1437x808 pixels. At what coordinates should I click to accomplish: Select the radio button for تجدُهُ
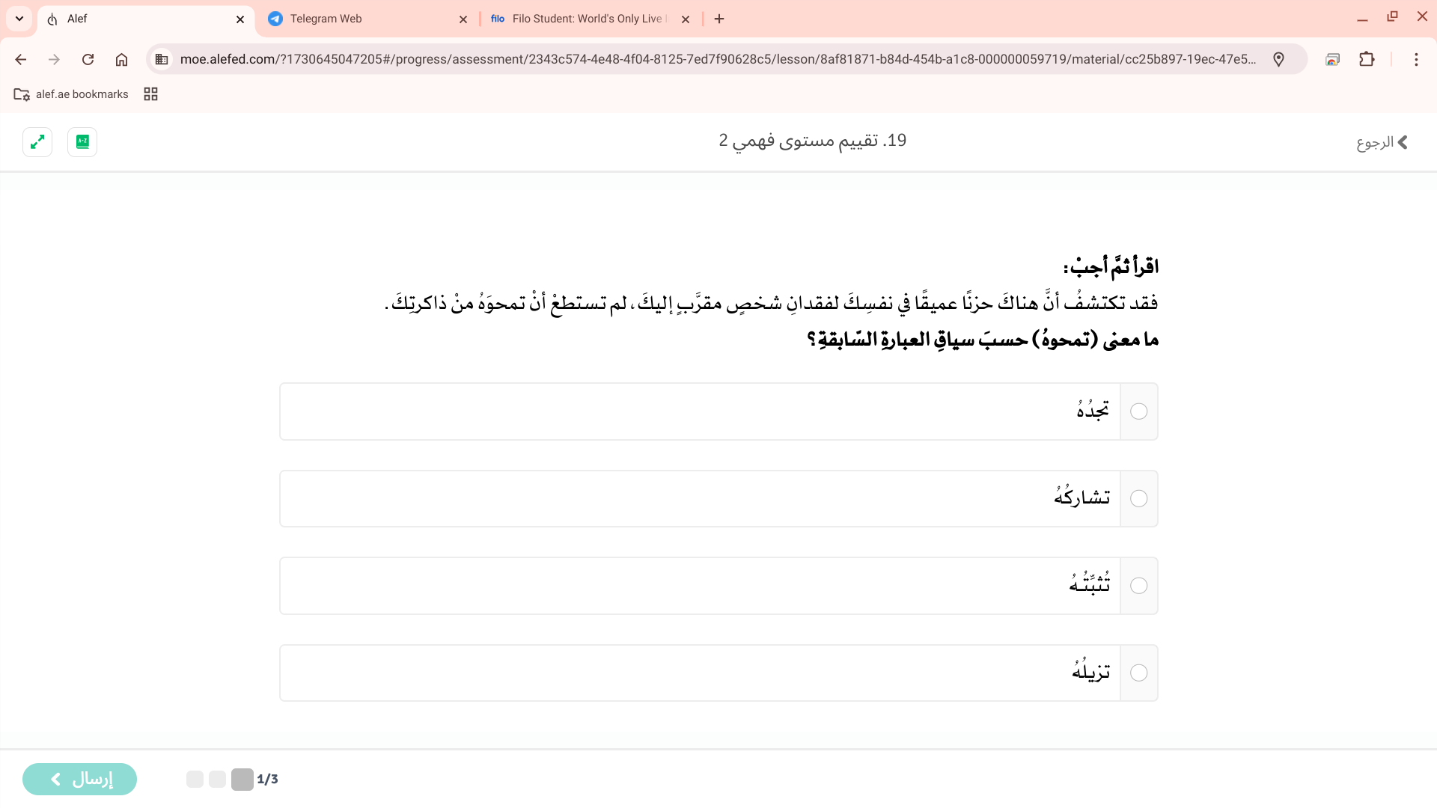coord(1138,411)
